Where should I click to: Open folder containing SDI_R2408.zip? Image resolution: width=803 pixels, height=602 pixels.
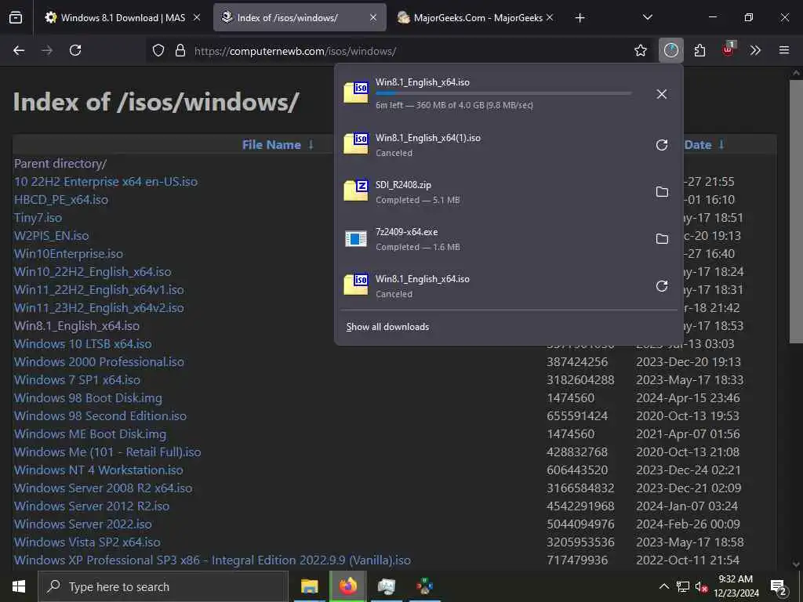(662, 191)
